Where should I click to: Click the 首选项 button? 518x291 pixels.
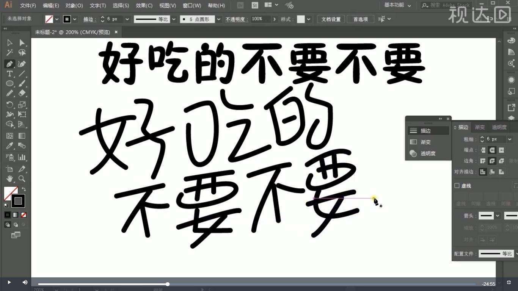click(360, 19)
